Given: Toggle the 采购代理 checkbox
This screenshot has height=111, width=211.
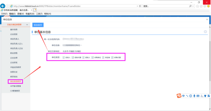Looking at the screenshot, I should [x=112, y=58].
